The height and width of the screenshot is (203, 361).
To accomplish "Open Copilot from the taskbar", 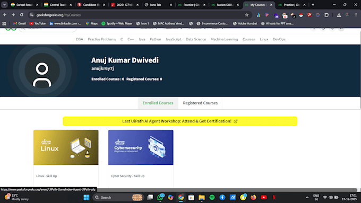I will [170, 197].
